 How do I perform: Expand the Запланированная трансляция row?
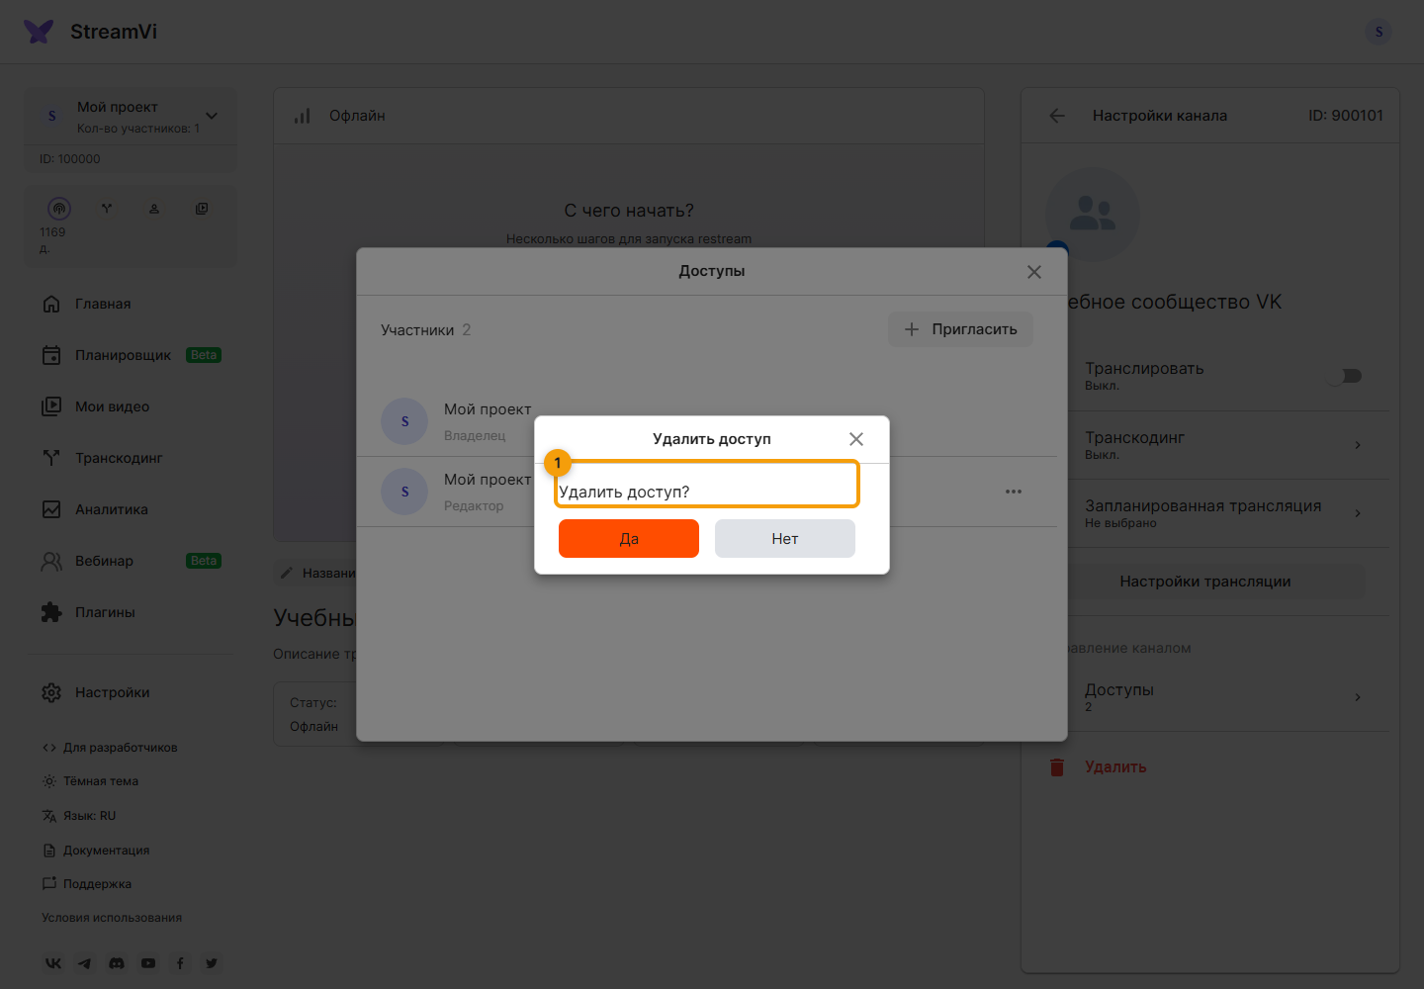coord(1224,513)
